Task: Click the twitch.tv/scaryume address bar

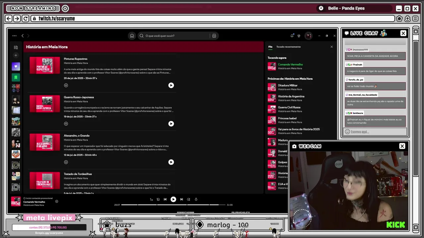Action: pos(212,19)
